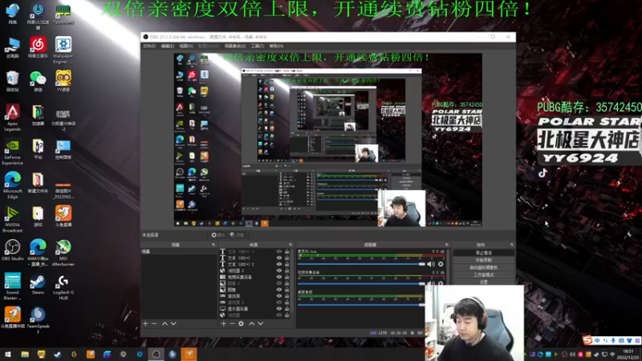Image resolution: width=642 pixels, height=361 pixels.
Task: Open Windows Start button on taskbar
Action: click(x=8, y=355)
